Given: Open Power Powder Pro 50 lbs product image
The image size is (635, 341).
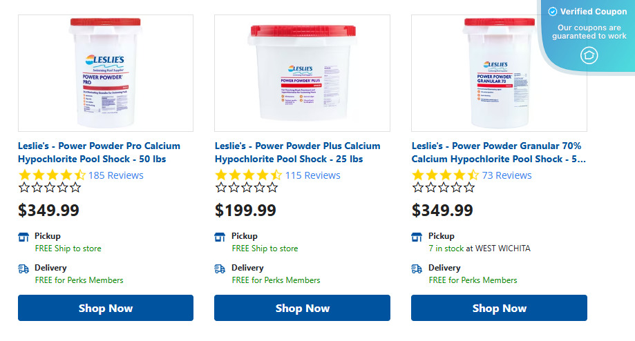Looking at the screenshot, I should [106, 73].
